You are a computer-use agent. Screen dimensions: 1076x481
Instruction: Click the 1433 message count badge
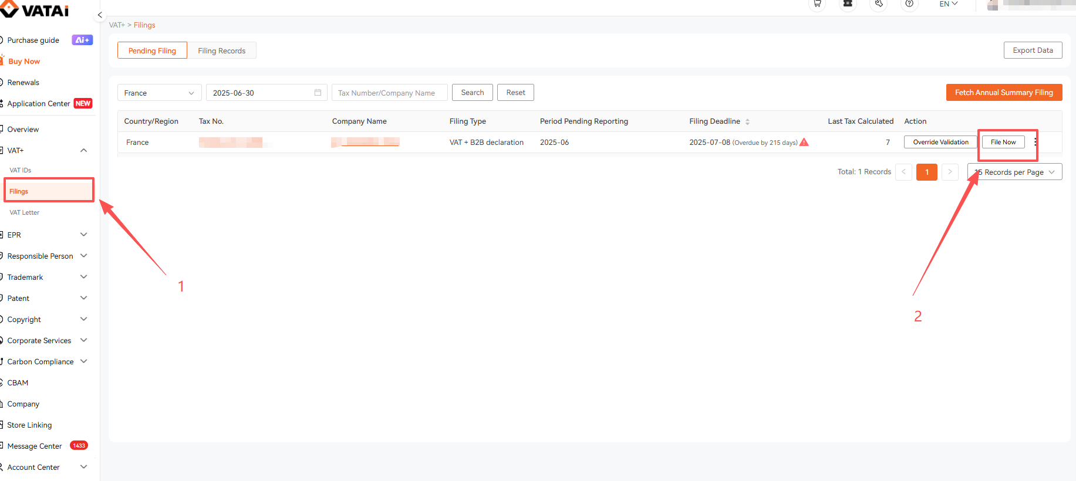pos(79,446)
